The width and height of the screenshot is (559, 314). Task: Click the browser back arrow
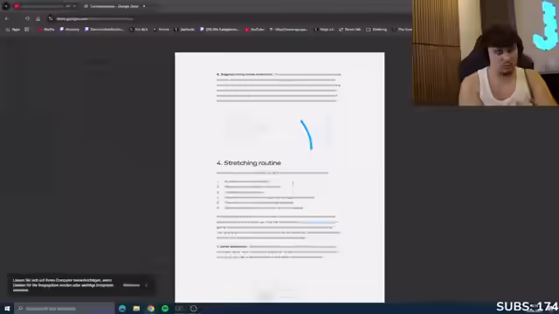[x=7, y=18]
